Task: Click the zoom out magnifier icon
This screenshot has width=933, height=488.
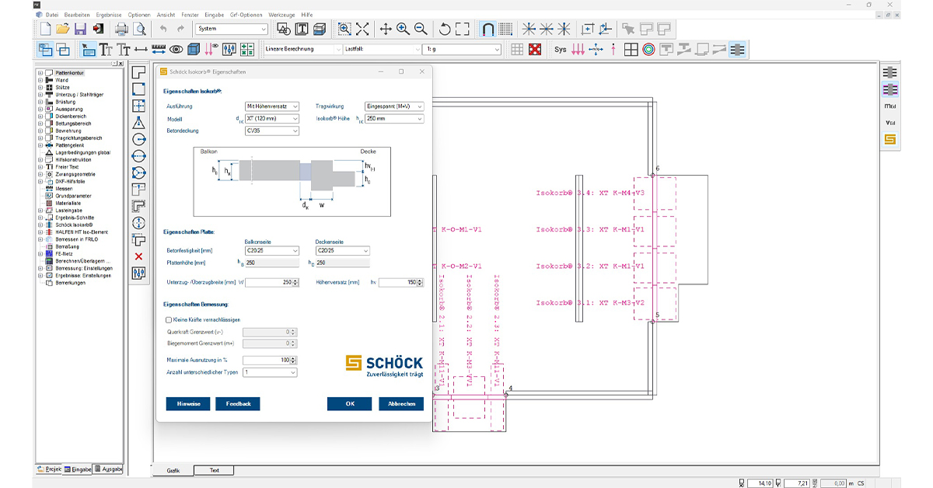Action: tap(421, 30)
